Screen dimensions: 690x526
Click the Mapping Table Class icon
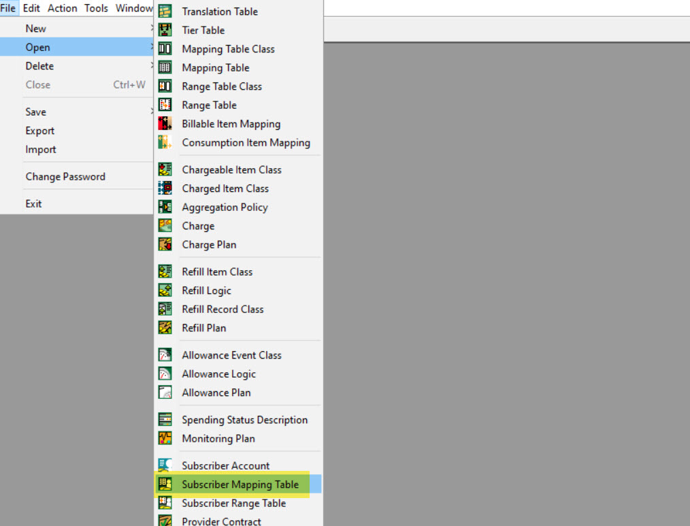point(165,49)
